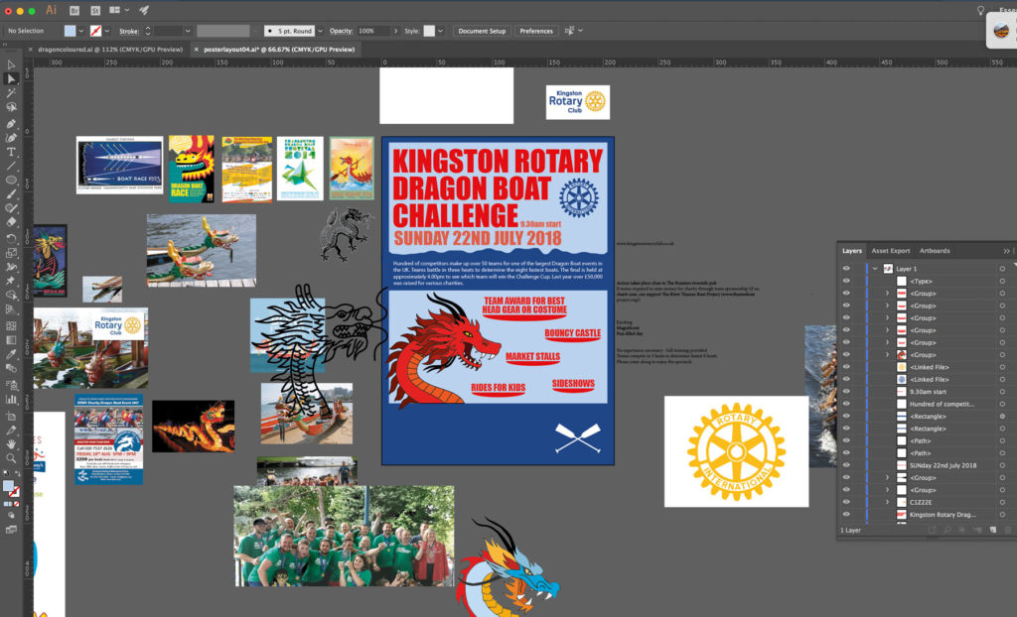The image size is (1017, 617).
Task: Select the Artboard tool
Action: click(11, 416)
